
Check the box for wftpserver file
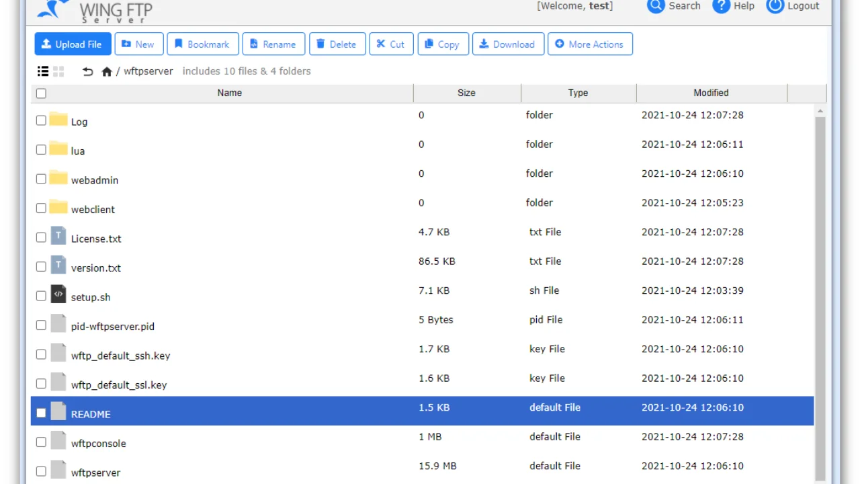(x=41, y=471)
